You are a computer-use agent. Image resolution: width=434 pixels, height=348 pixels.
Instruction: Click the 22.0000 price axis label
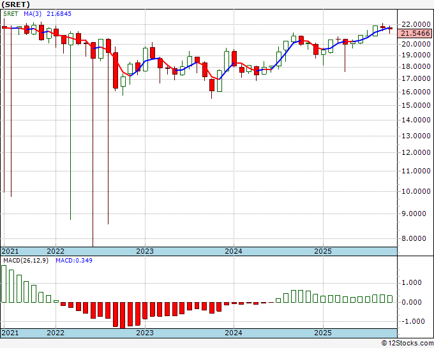415,24
